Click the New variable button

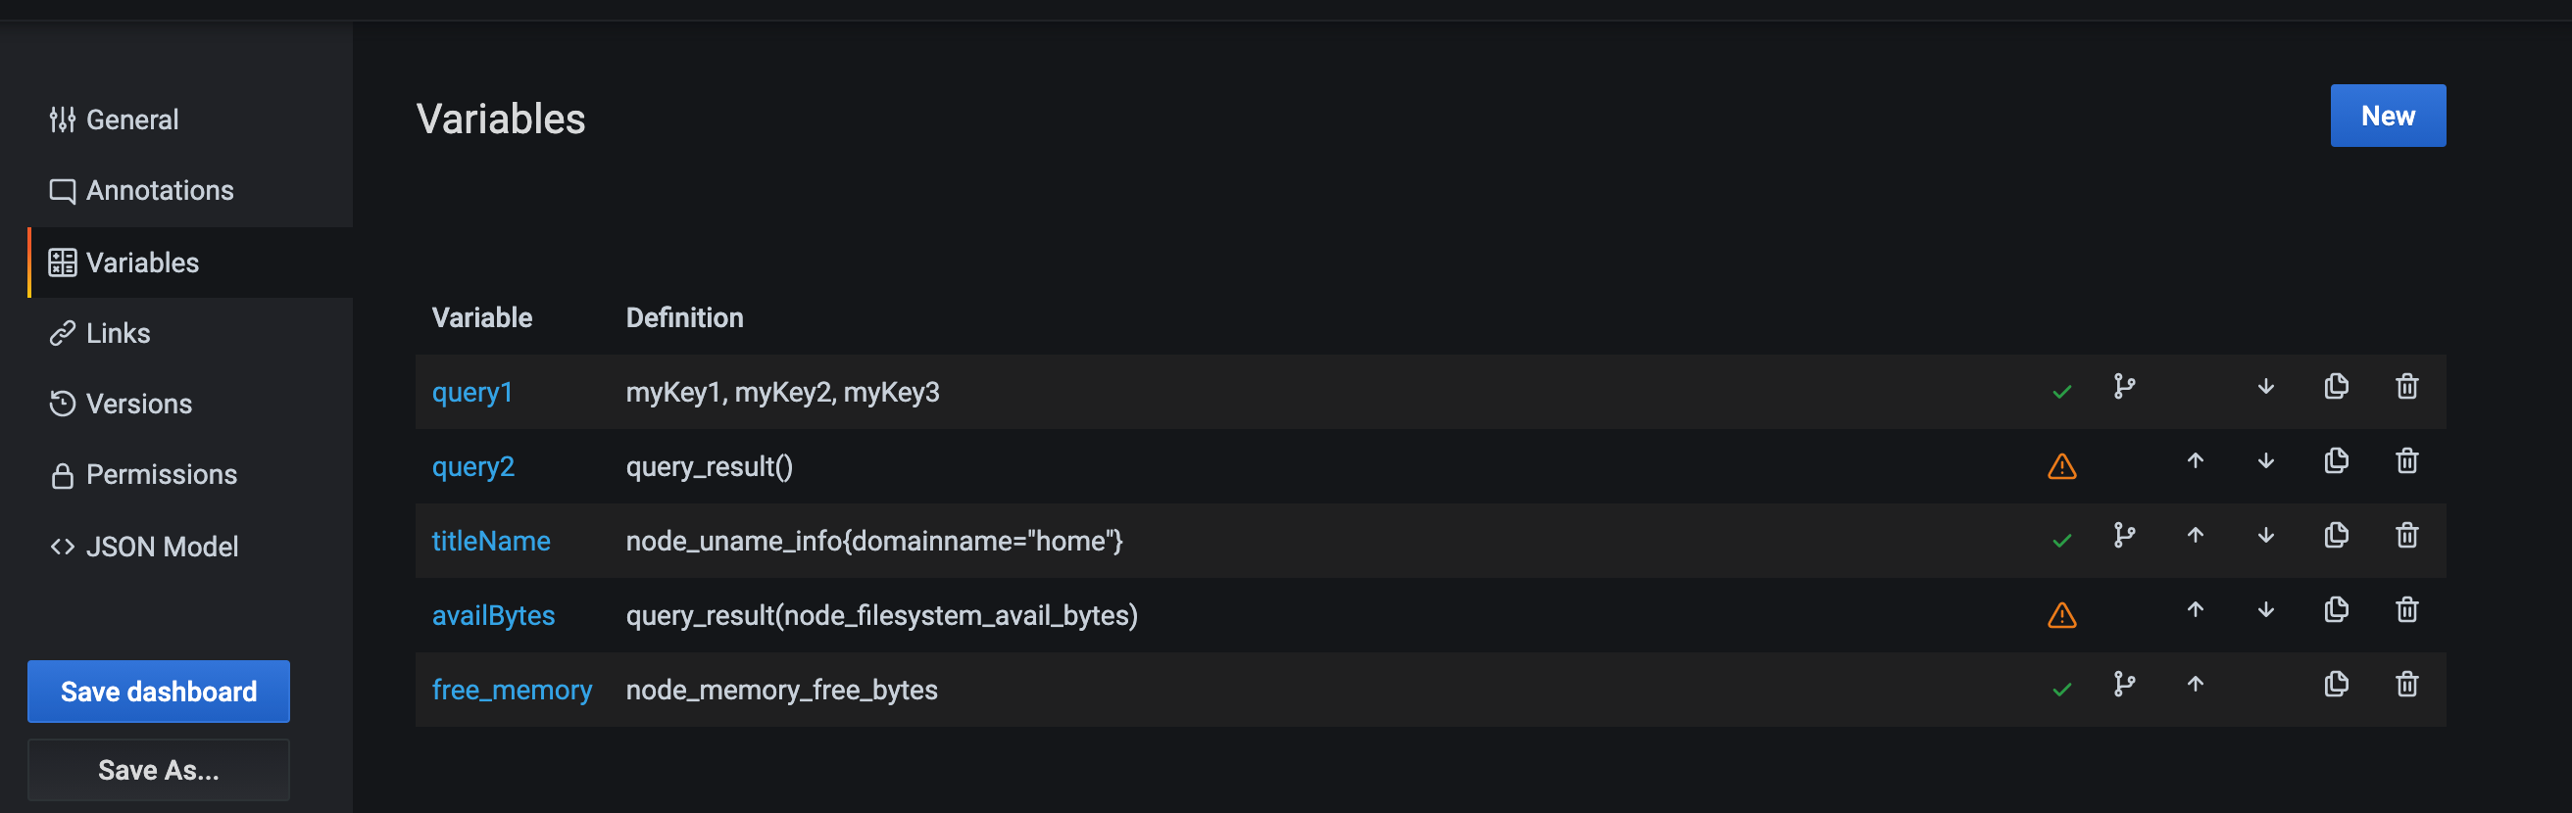(2388, 116)
